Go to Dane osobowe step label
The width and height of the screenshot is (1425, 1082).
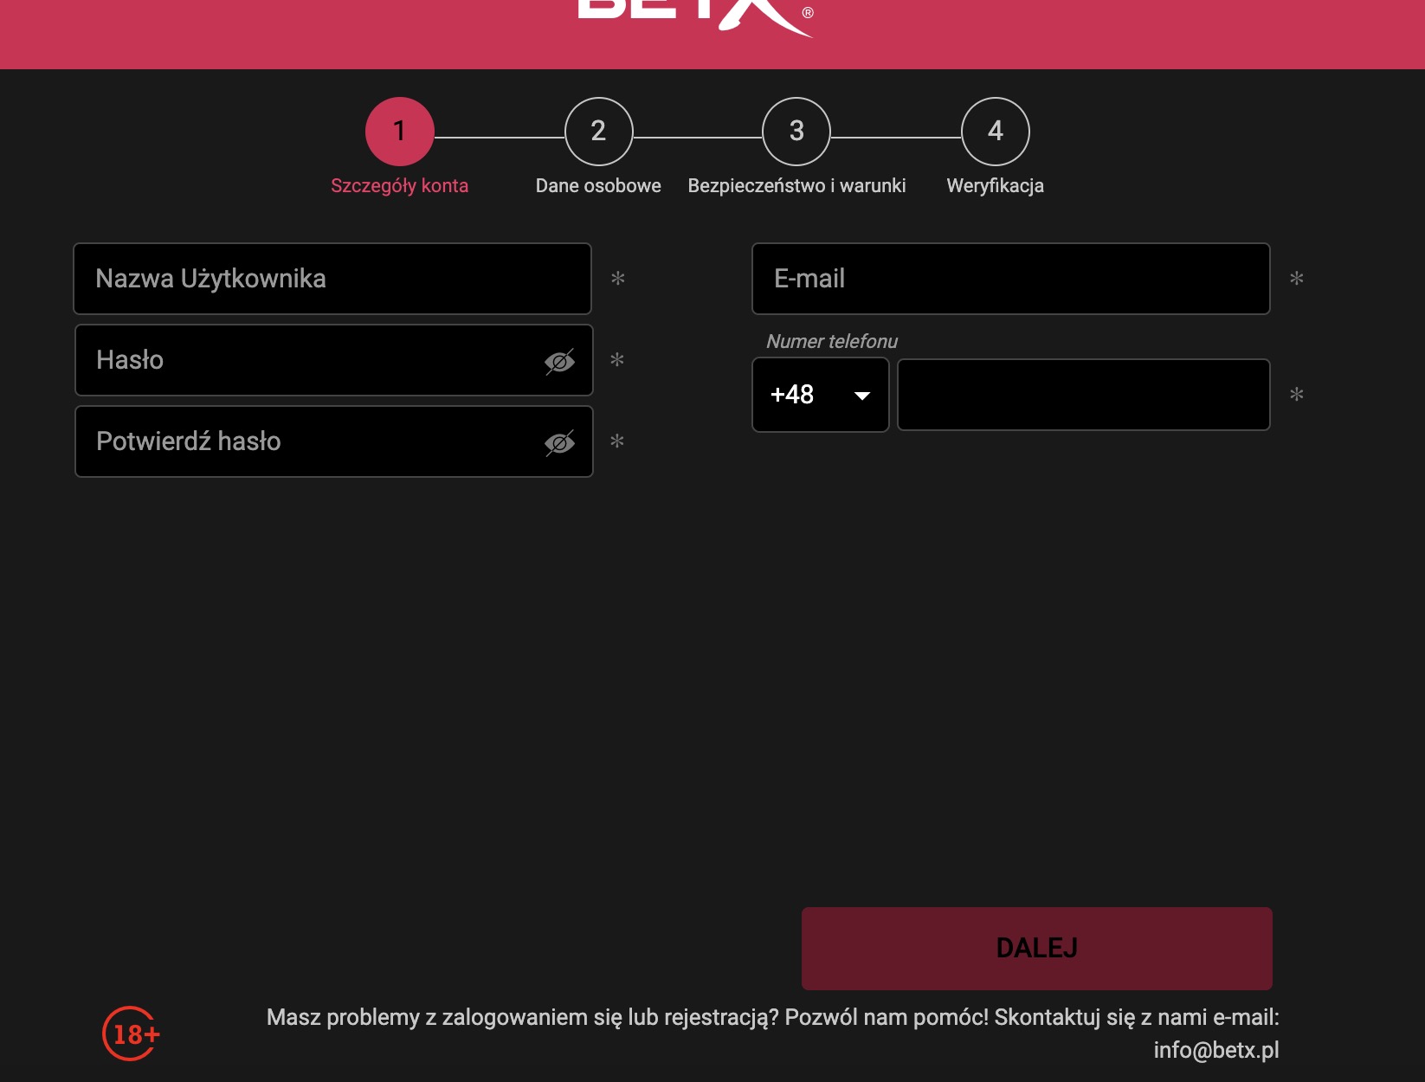598,186
